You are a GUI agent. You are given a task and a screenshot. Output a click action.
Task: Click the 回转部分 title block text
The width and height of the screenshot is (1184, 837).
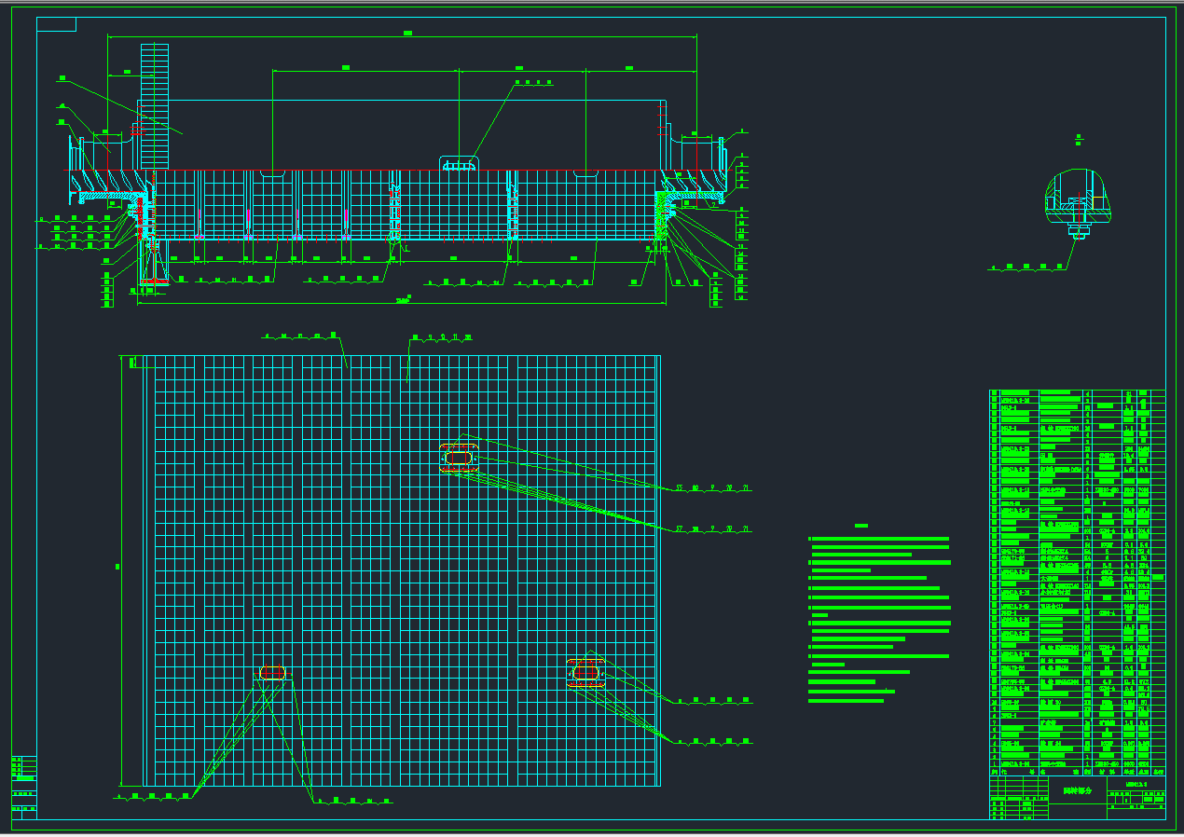tap(1080, 790)
